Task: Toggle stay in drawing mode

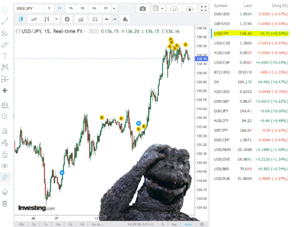Action: [x=5, y=143]
